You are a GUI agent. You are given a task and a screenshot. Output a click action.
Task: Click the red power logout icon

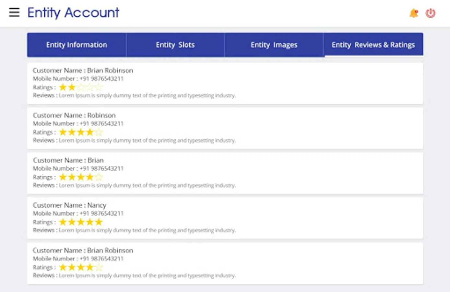431,13
